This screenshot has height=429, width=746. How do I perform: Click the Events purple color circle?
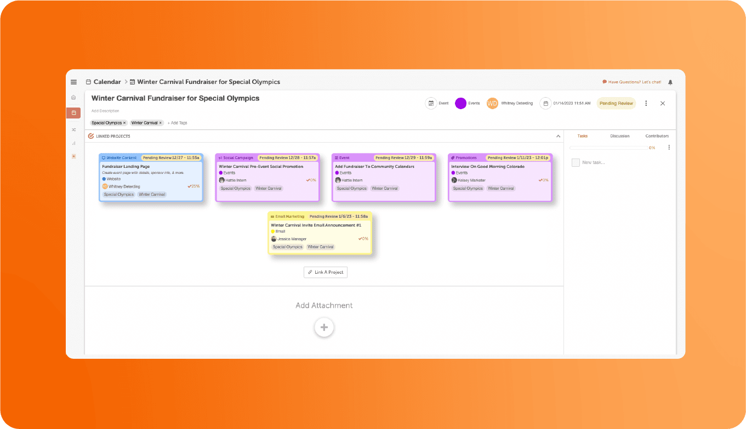click(x=460, y=103)
